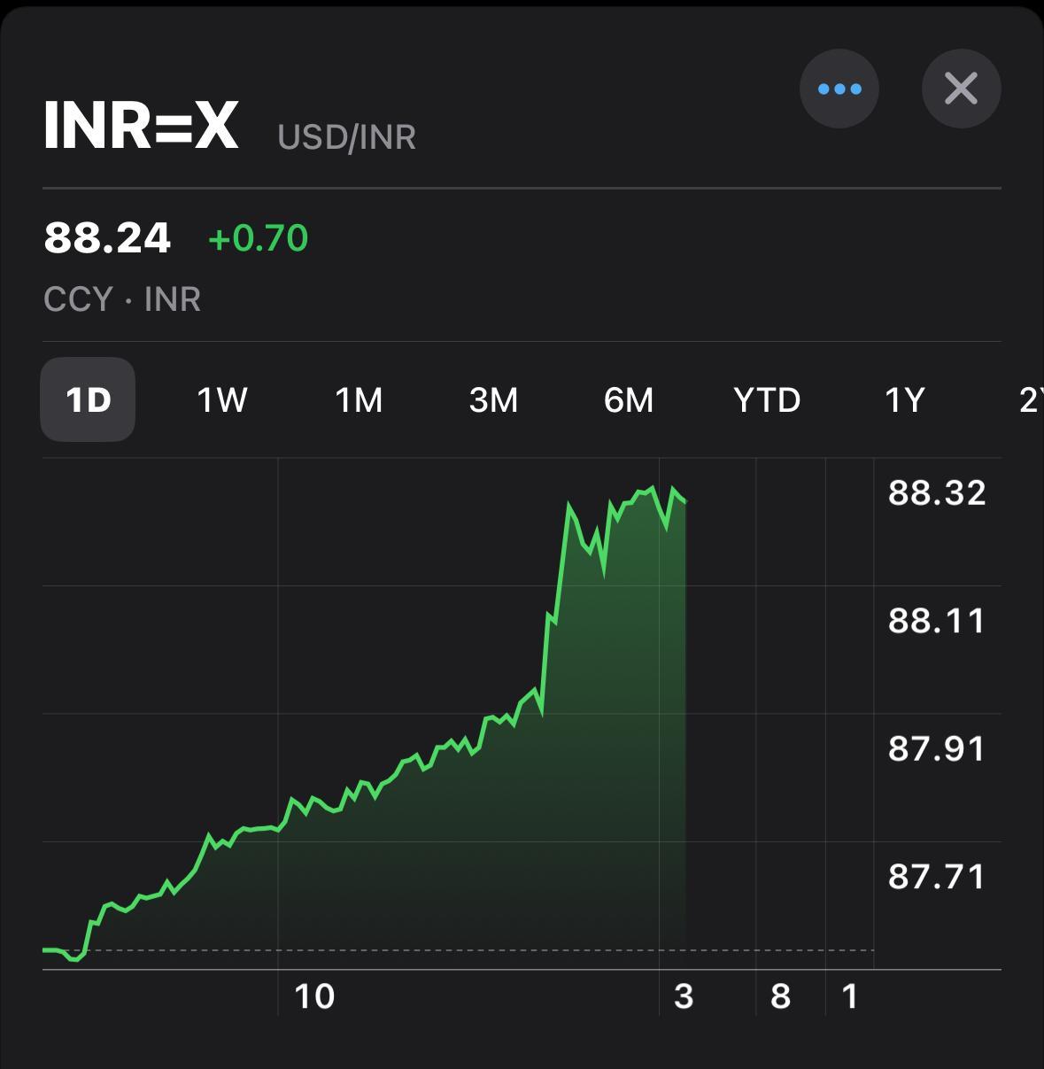Screen dimensions: 1044x1069
Task: Show the 1Y chart range
Action: (x=904, y=399)
